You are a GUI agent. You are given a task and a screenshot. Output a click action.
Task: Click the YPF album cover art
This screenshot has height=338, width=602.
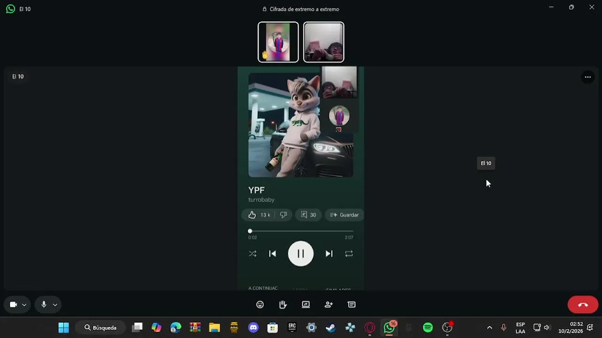point(301,125)
